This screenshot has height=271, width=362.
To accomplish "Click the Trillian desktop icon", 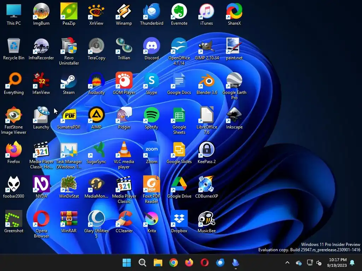I will pyautogui.click(x=124, y=46).
